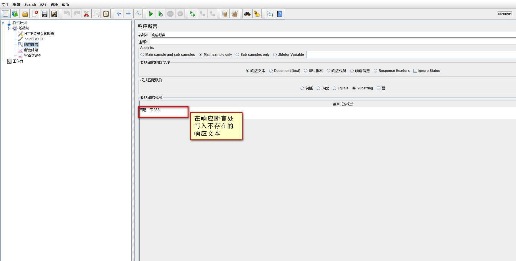This screenshot has width=516, height=261.
Task: Clear all results with double broom icon
Action: click(234, 14)
